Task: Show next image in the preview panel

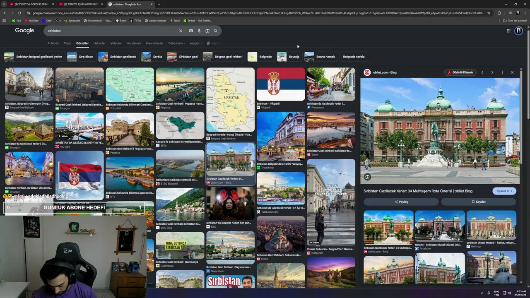Action: click(492, 72)
